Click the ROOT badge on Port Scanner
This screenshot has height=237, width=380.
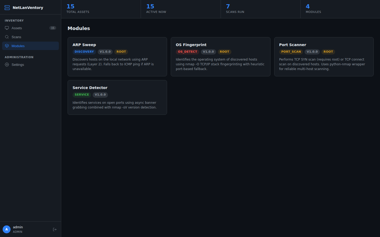(x=328, y=52)
